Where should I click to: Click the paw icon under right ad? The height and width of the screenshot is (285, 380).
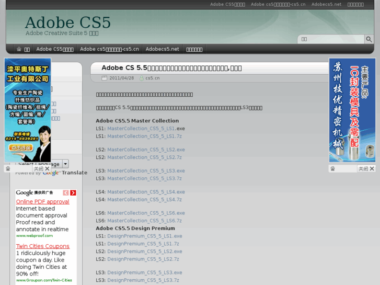click(x=332, y=168)
